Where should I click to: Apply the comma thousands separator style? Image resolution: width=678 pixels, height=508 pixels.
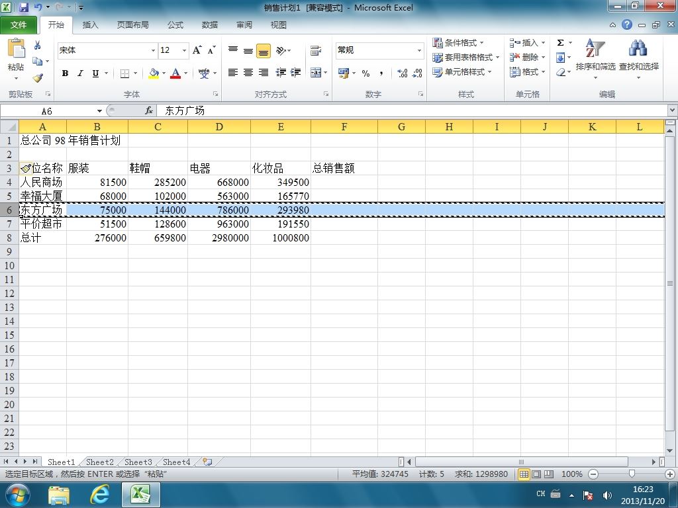381,73
